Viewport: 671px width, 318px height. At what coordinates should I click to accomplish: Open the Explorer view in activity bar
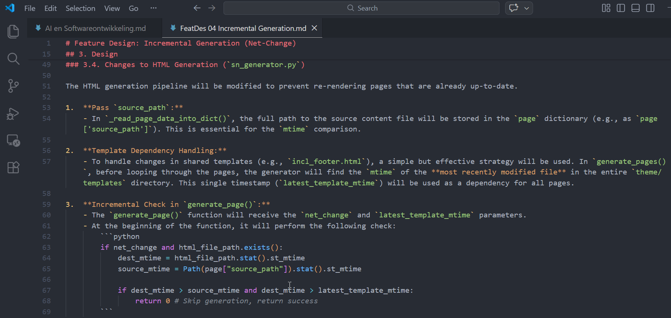(13, 32)
